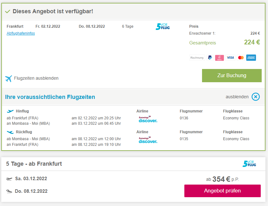Click 'Economy Class' in the Hinflug row
The height and width of the screenshot is (206, 268).
point(236,118)
